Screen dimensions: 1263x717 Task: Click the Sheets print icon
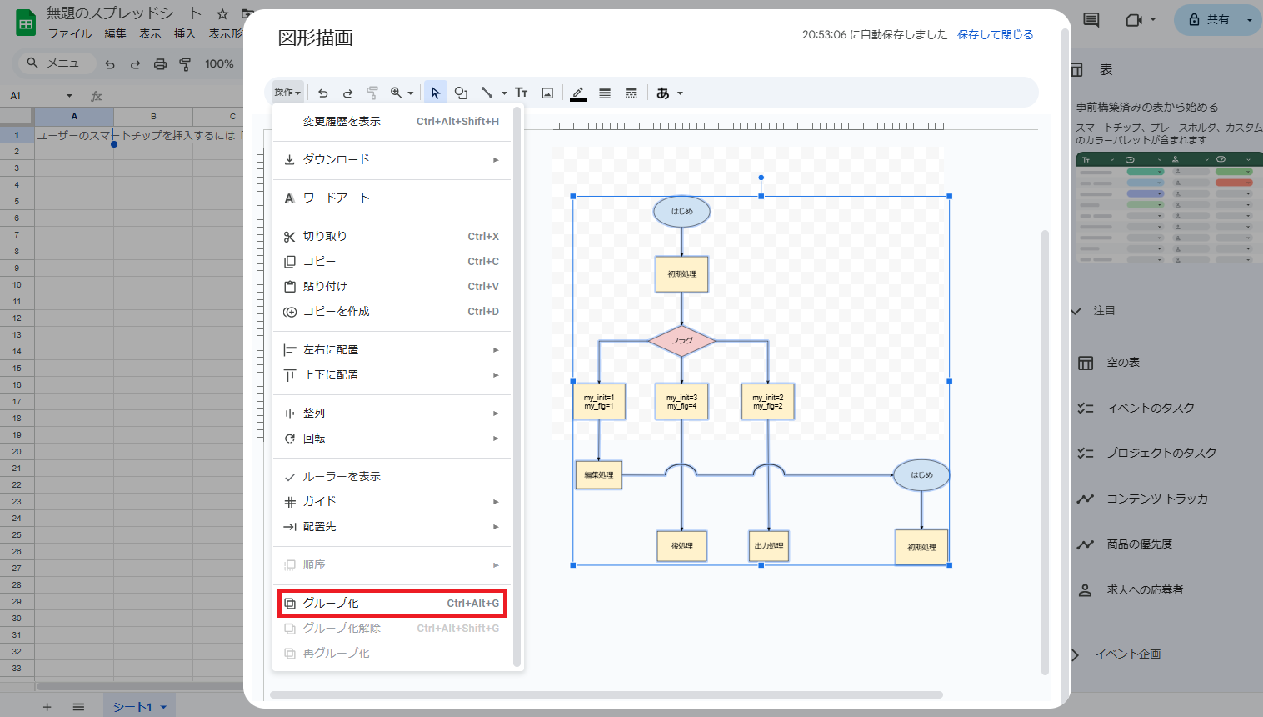point(160,64)
